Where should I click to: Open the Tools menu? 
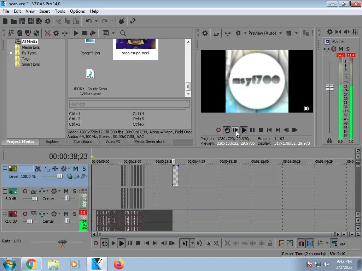point(60,11)
